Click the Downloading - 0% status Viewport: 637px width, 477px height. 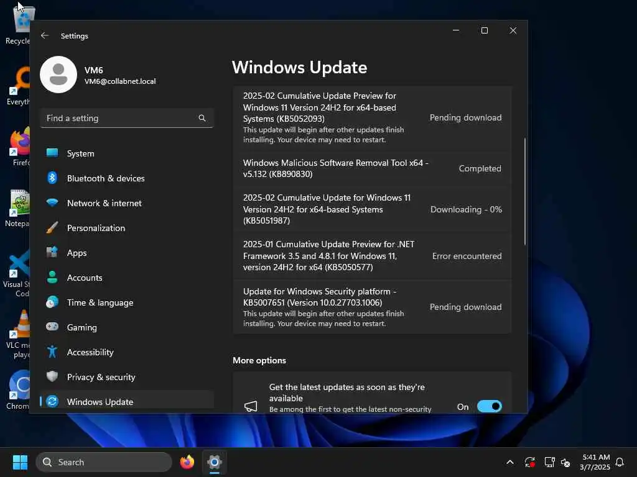(466, 209)
